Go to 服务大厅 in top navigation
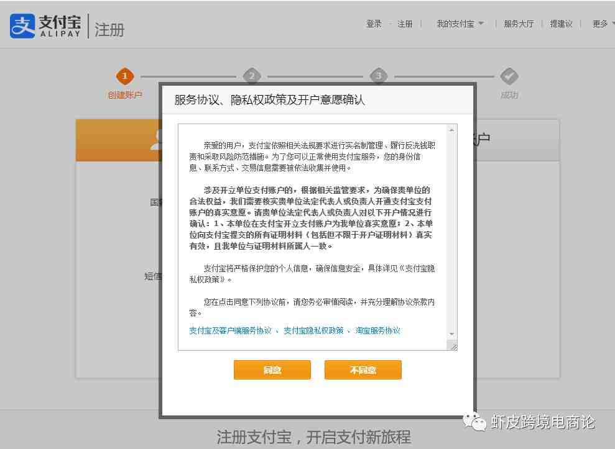The width and height of the screenshot is (615, 449). pos(519,24)
